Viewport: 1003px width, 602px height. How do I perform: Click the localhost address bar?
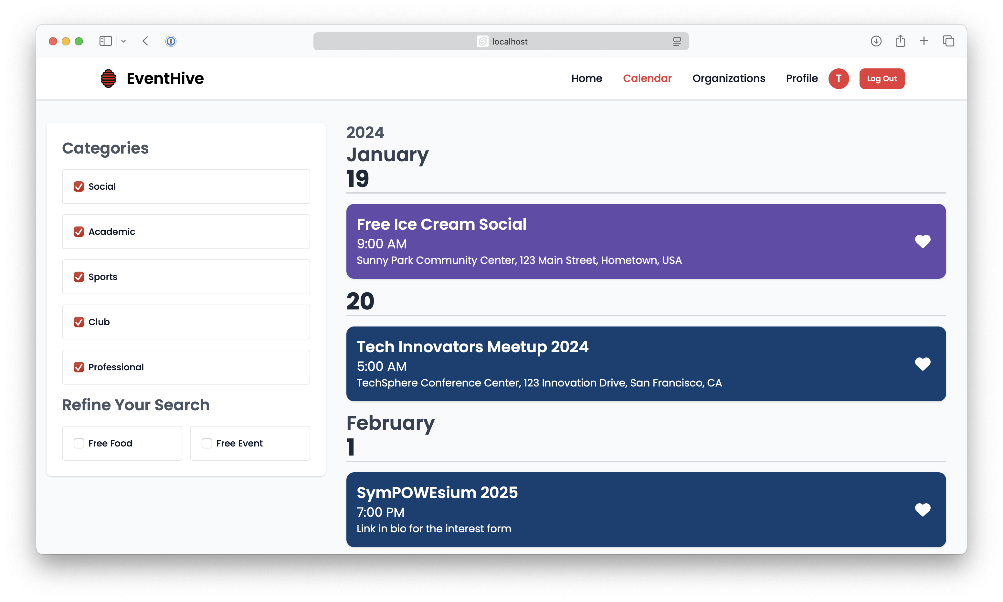pyautogui.click(x=501, y=41)
